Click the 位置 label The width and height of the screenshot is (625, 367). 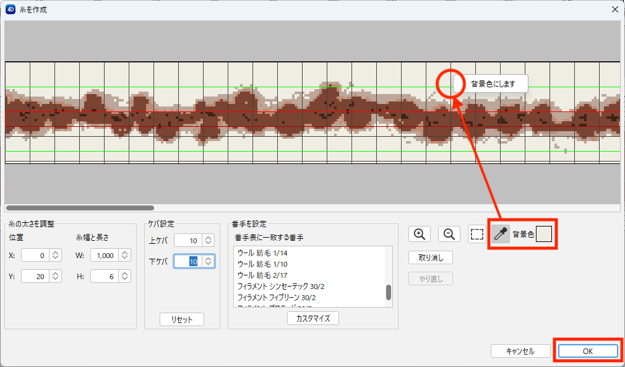click(16, 238)
